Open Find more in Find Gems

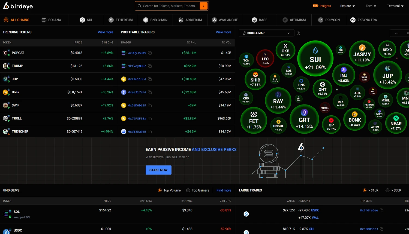coord(224,190)
